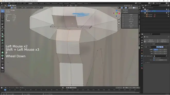
Task: Toggle the clipping checkbox in Mirror modifier
Action: point(154,58)
